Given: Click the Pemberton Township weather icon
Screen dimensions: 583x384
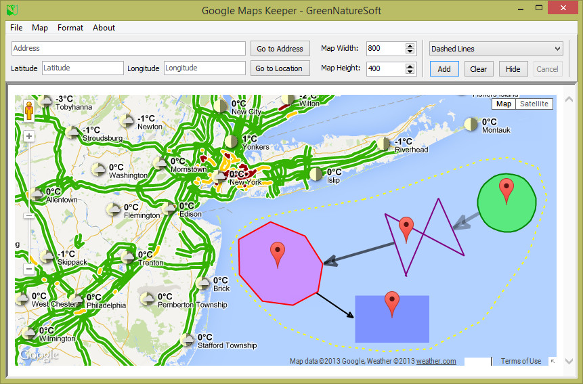Looking at the screenshot, I should 147,299.
